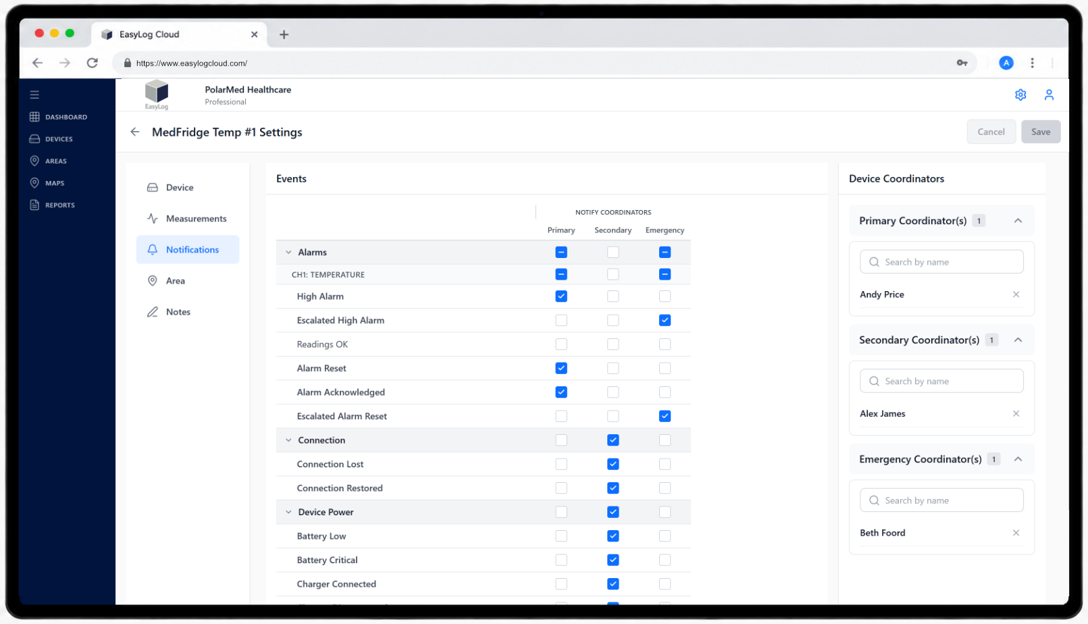Open the hamburger menu in sidebar
This screenshot has height=624, width=1088.
tap(34, 95)
